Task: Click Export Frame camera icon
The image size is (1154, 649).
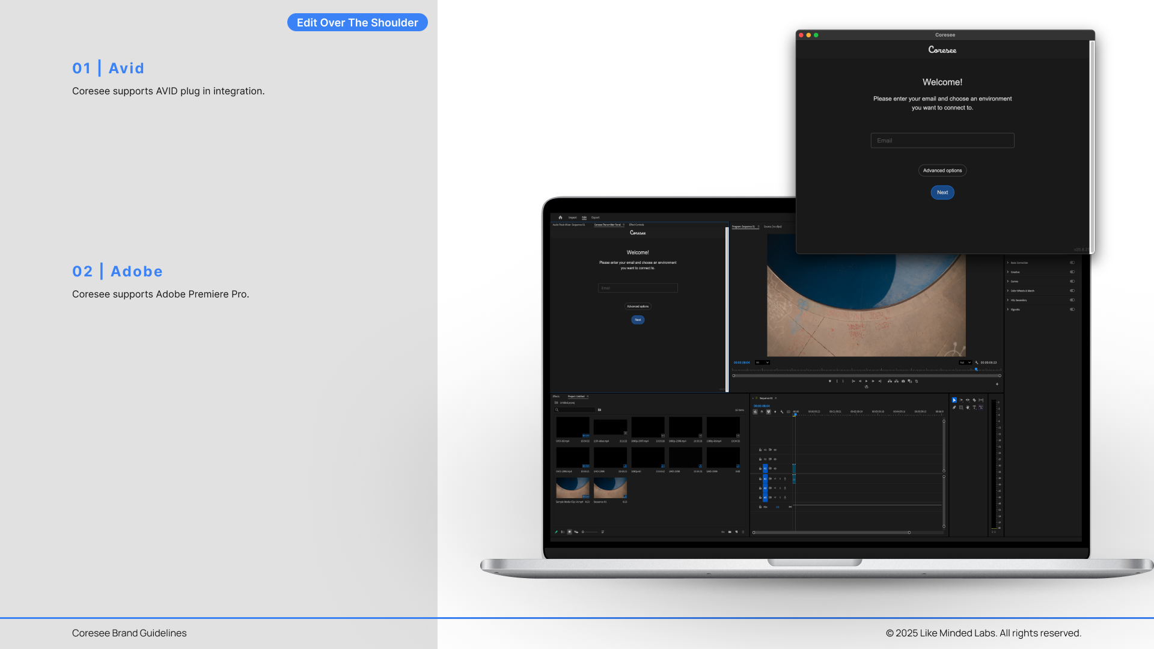Action: (x=903, y=381)
